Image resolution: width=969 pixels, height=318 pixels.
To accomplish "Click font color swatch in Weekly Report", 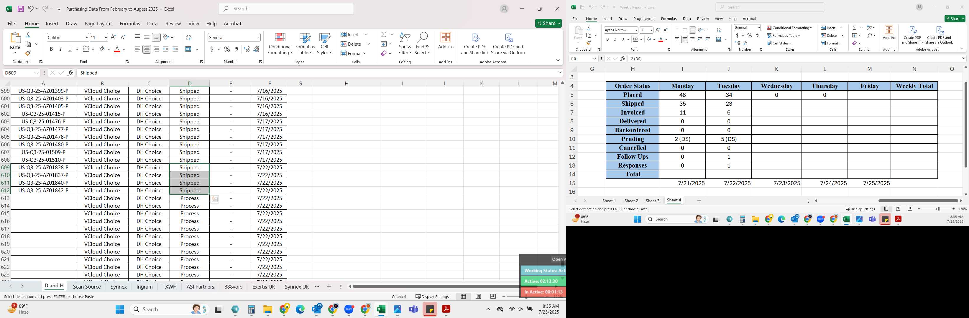I will 661,39.
